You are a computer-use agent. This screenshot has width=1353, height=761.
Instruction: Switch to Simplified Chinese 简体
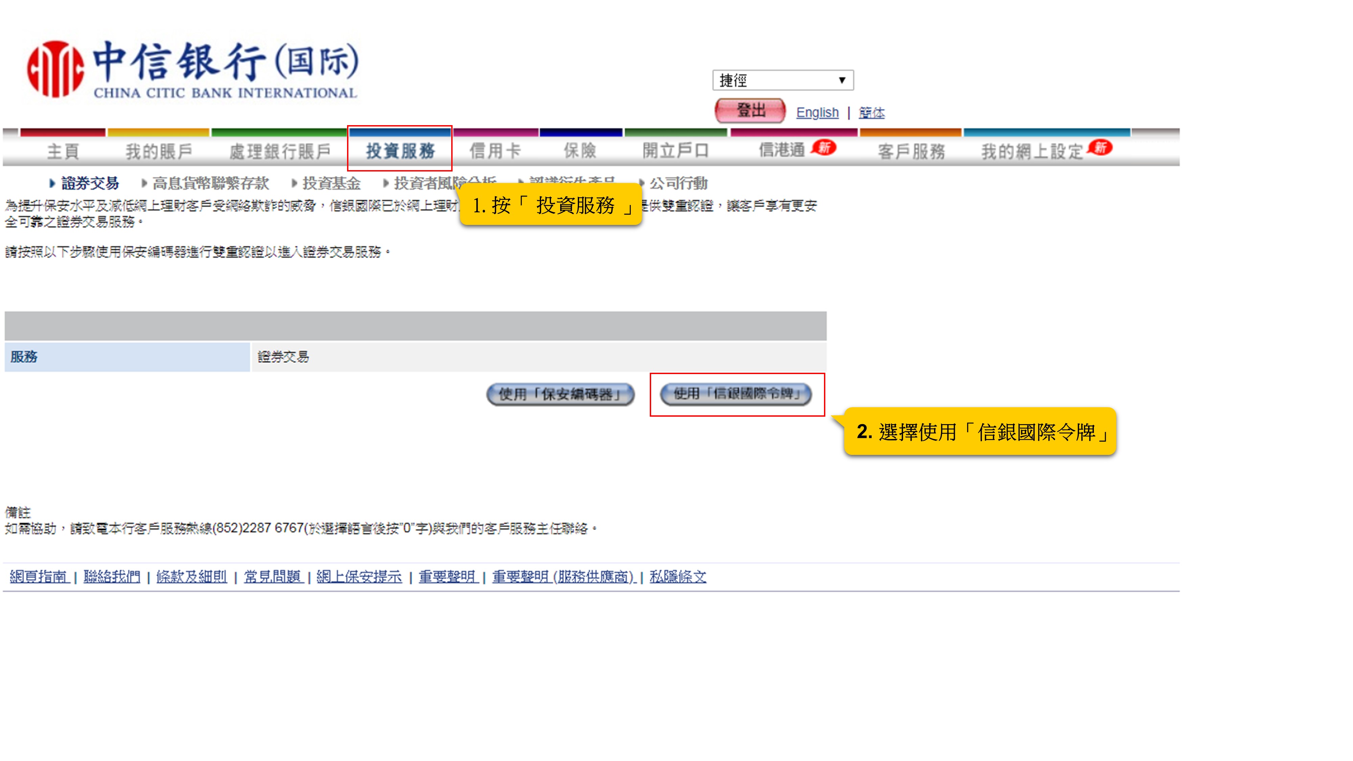(871, 112)
